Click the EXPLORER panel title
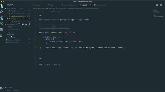Screen dimensions: 165x92 [x=10, y=5]
